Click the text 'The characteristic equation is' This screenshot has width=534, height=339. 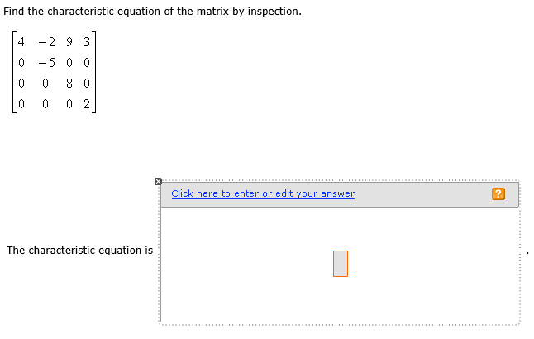coord(79,250)
